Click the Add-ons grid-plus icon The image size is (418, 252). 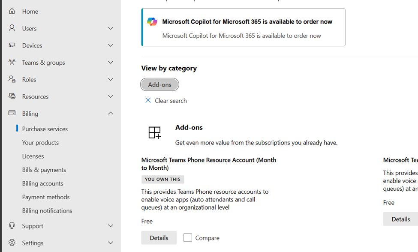click(x=155, y=132)
